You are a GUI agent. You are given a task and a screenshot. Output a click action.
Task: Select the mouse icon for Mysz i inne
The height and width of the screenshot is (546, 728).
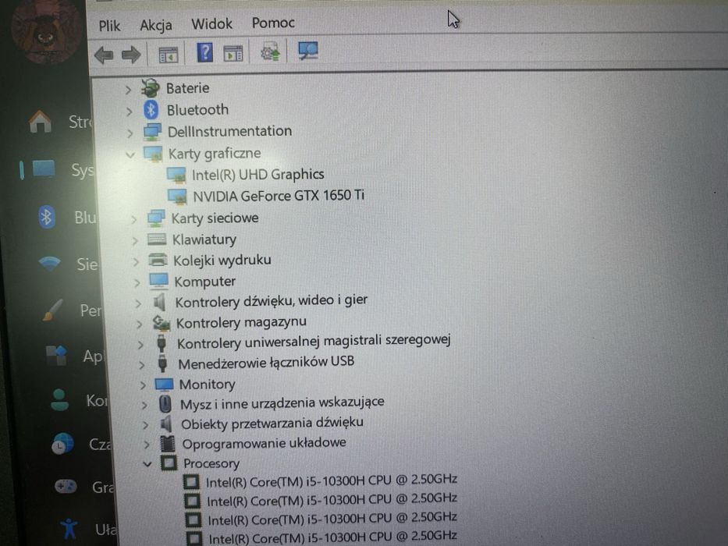coord(165,404)
